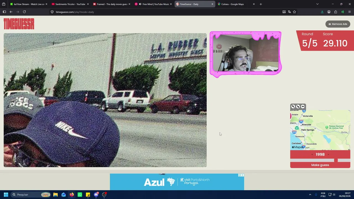Open the browser profile account icon
354x199 pixels.
[x=329, y=12]
